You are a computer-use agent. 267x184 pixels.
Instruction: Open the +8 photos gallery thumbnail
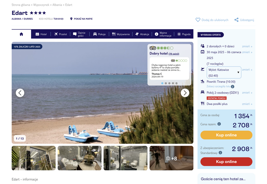(x=172, y=158)
